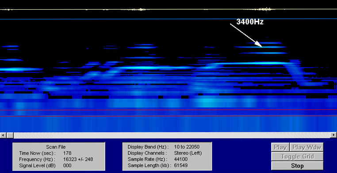This screenshot has width=337, height=173.
Task: Click the horizontal scrollbar thumb
Action: pyautogui.click(x=10, y=135)
